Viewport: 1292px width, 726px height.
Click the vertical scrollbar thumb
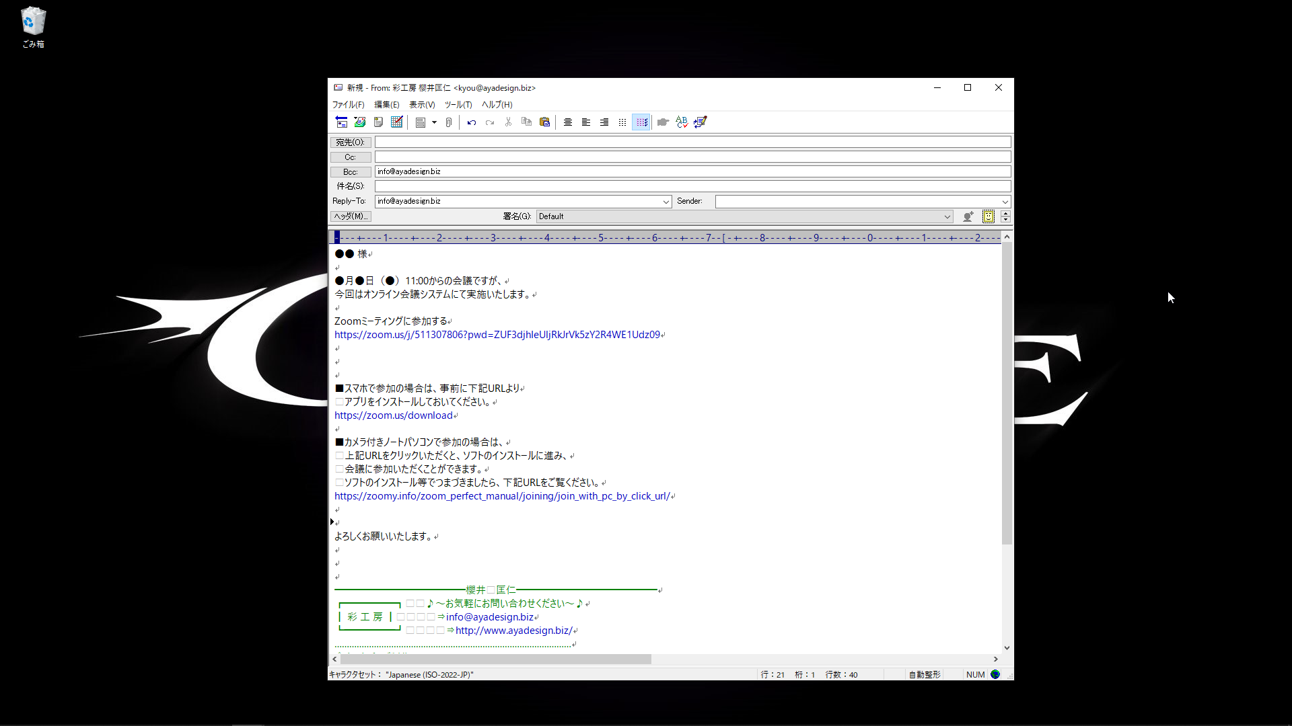[x=1007, y=393]
